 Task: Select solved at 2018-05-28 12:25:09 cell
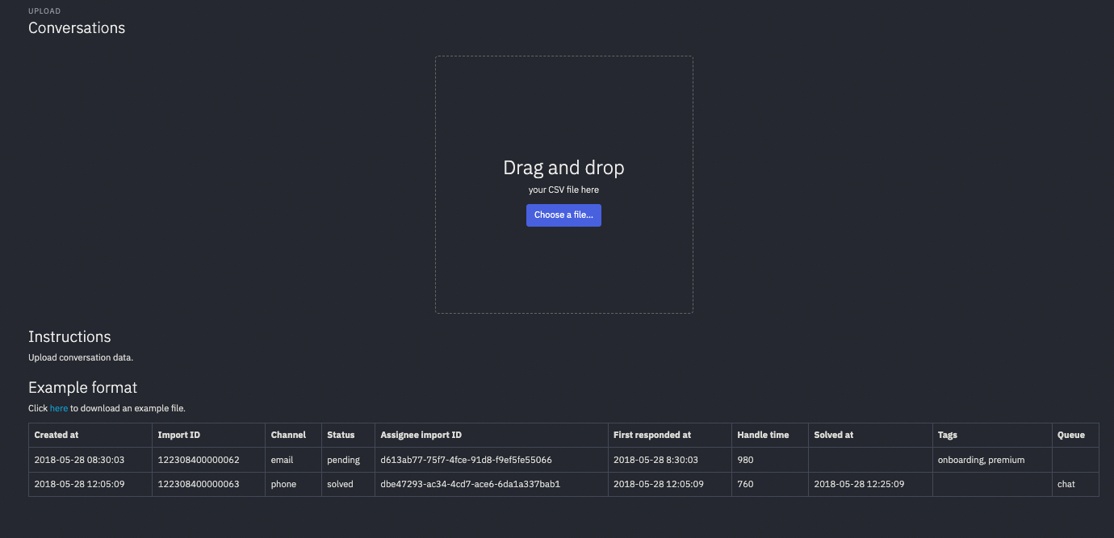[x=870, y=484]
